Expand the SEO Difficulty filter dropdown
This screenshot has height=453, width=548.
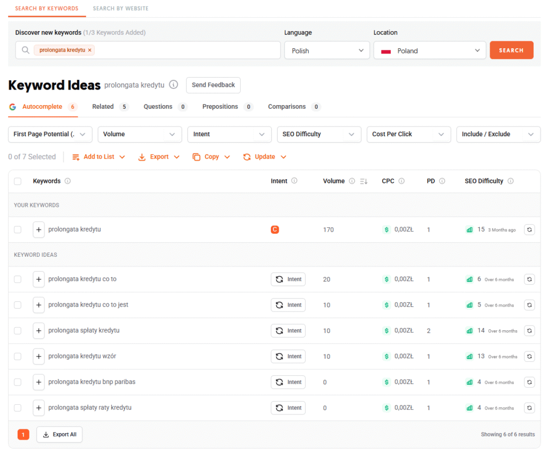pyautogui.click(x=318, y=134)
